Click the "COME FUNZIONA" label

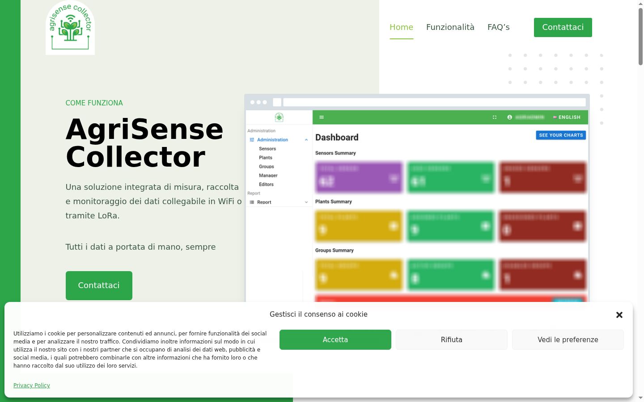click(x=94, y=103)
